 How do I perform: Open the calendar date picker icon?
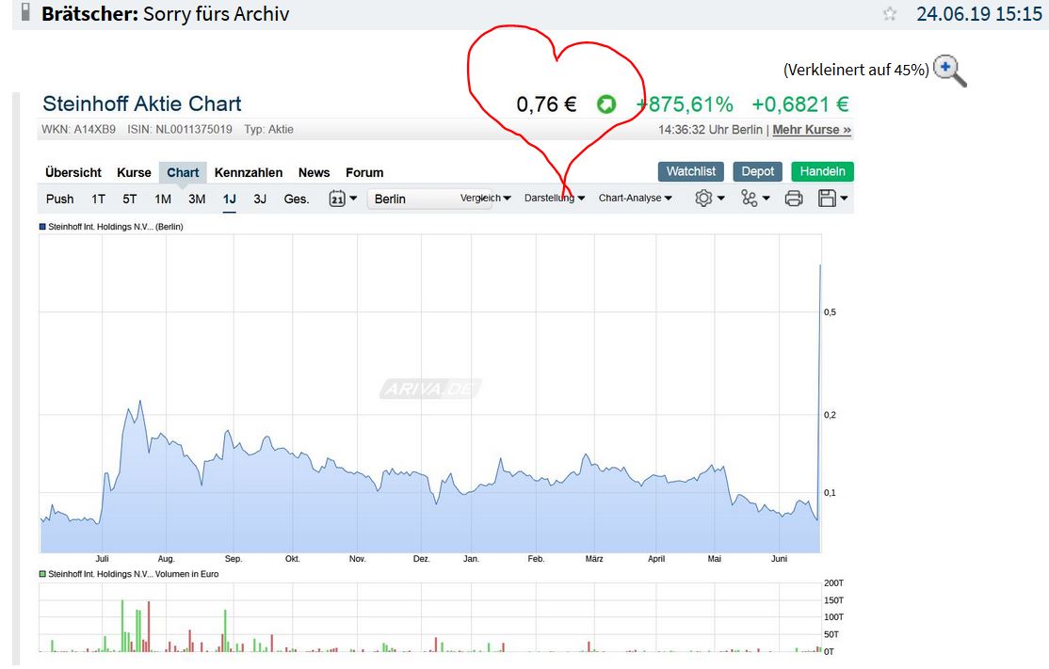pyautogui.click(x=337, y=199)
